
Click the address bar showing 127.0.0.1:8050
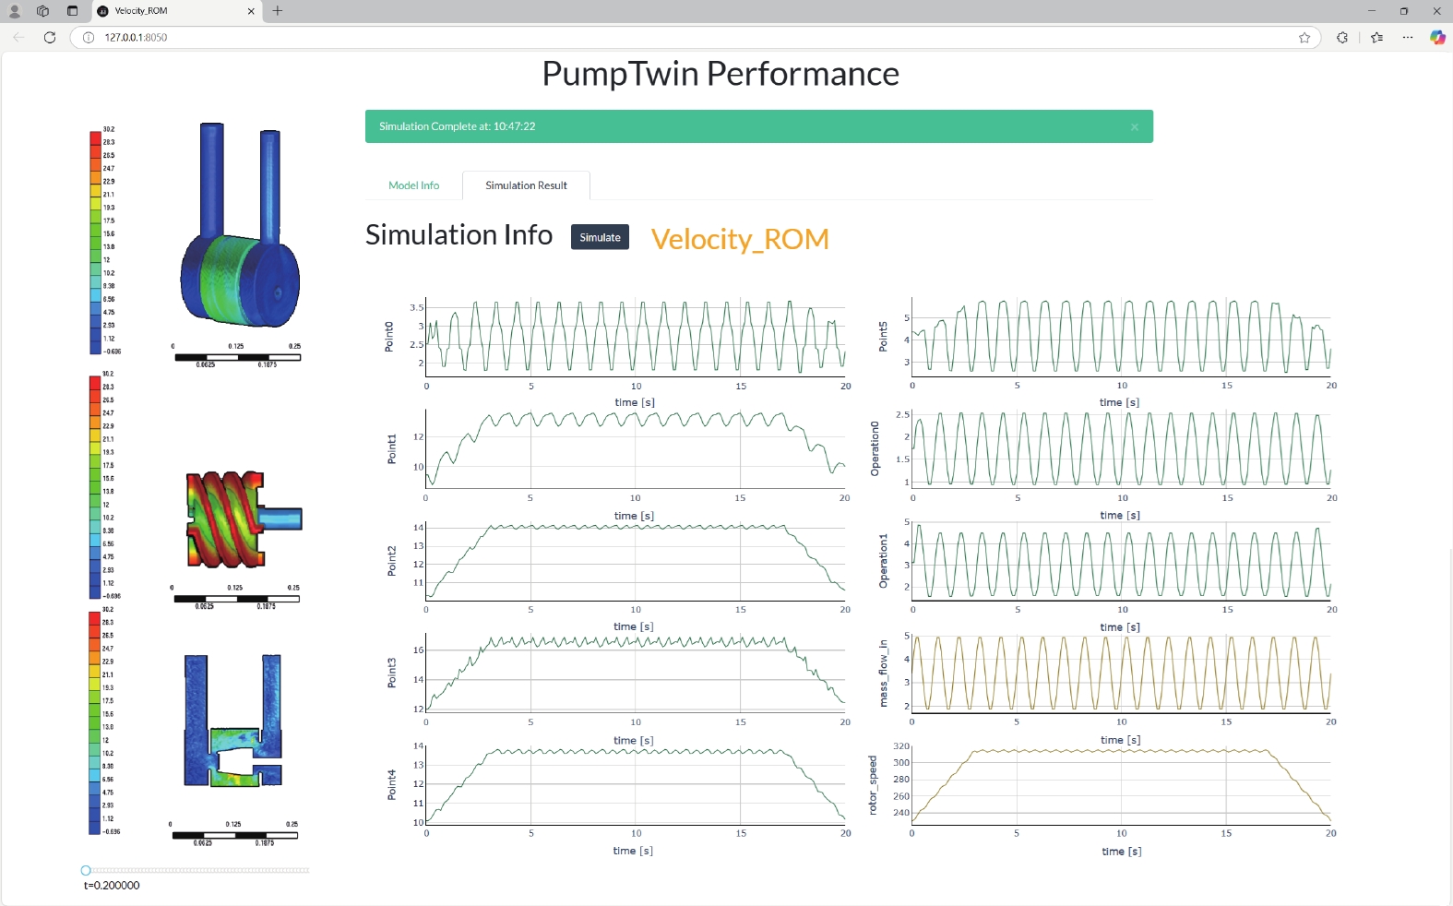coord(646,38)
